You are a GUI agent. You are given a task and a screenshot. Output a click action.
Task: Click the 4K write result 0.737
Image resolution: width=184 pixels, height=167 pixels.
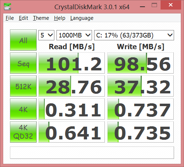140,109
